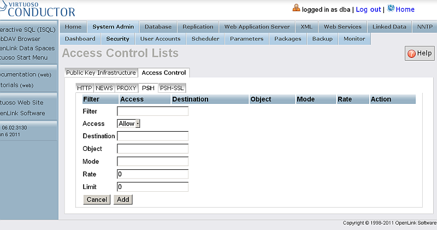Open the Web Application Server tab
Image resolution: width=437 pixels, height=230 pixels.
click(x=257, y=27)
